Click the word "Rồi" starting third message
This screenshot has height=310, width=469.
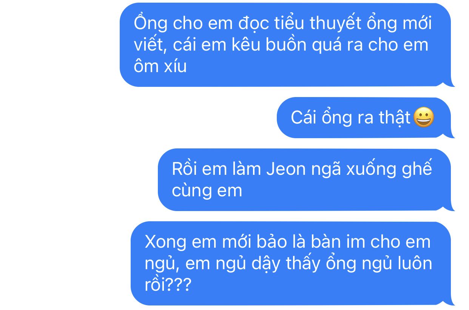(x=184, y=169)
